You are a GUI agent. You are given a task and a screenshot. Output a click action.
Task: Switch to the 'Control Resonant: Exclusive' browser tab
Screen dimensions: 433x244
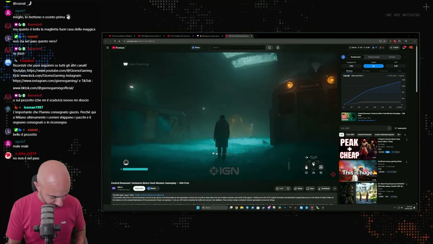(x=239, y=36)
